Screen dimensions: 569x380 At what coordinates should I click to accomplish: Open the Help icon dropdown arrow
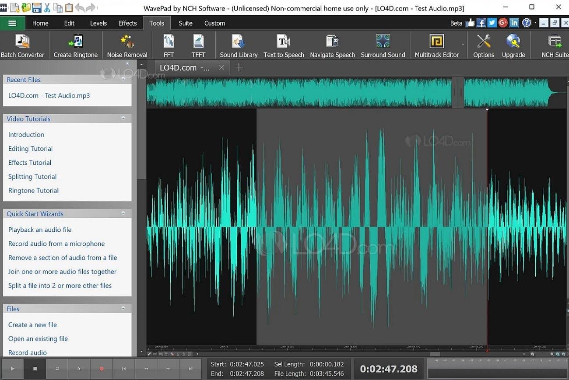(535, 23)
